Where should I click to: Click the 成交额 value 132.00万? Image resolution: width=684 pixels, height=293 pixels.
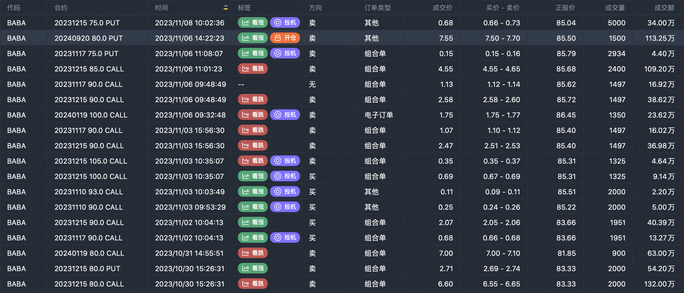click(659, 284)
